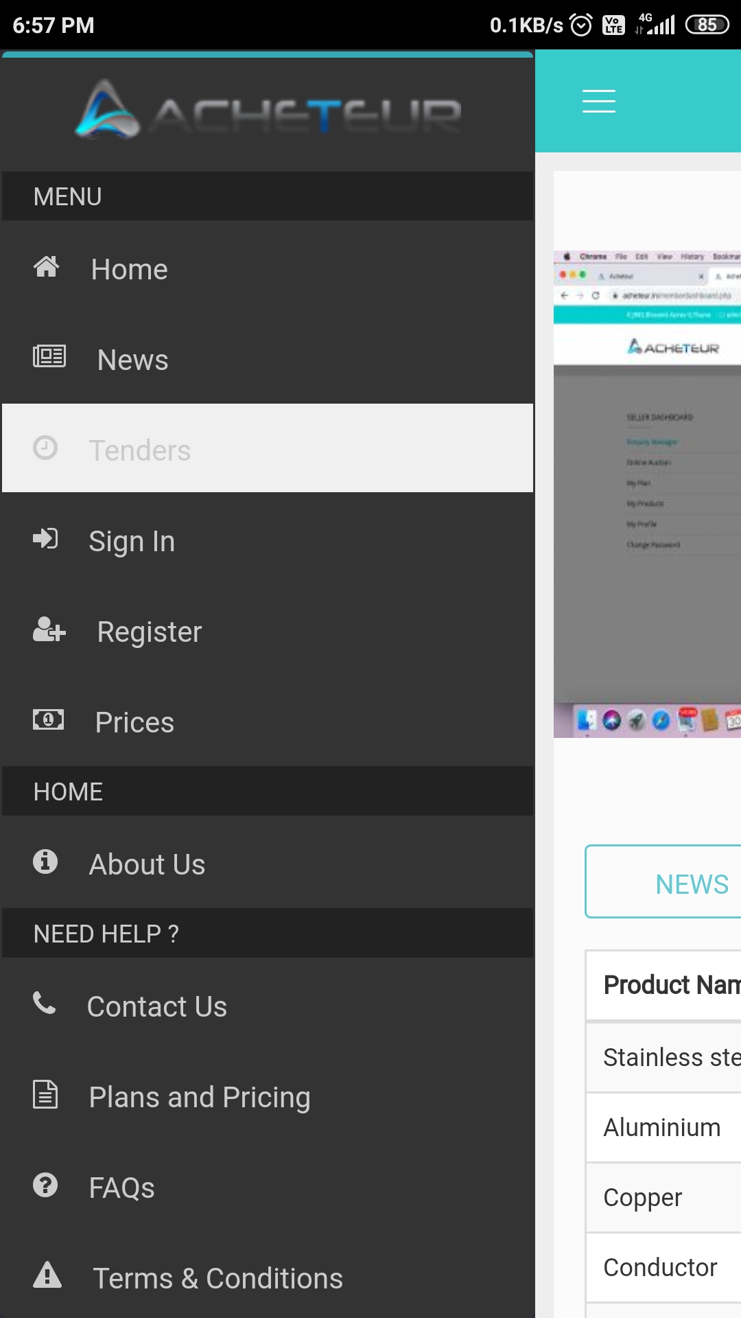Open the dashboard screenshot thumbnail

647,494
